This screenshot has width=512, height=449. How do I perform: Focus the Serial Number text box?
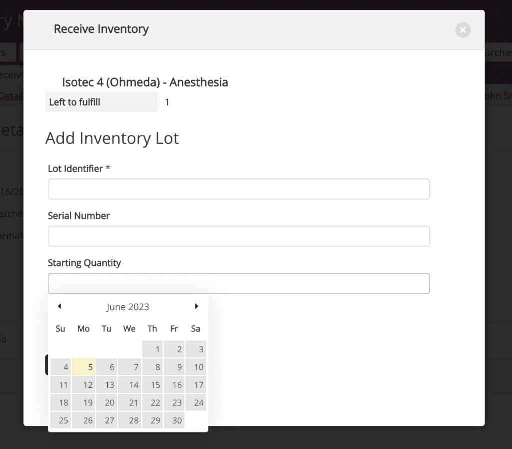pyautogui.click(x=239, y=236)
